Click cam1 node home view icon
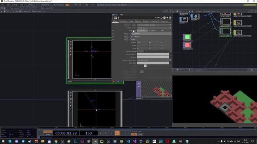The height and width of the screenshot is (144, 257). [71, 51]
